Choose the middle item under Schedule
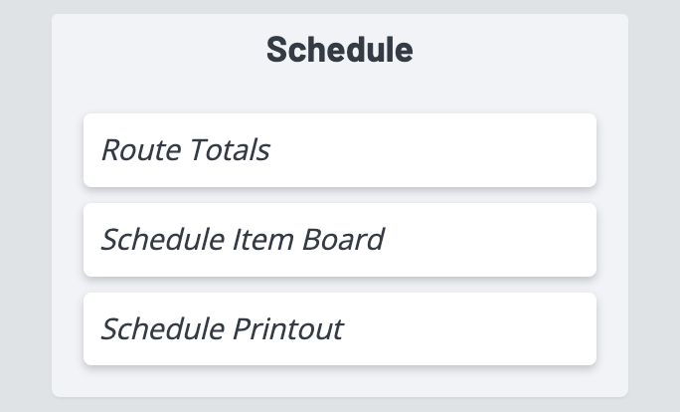This screenshot has width=680, height=412. point(339,240)
